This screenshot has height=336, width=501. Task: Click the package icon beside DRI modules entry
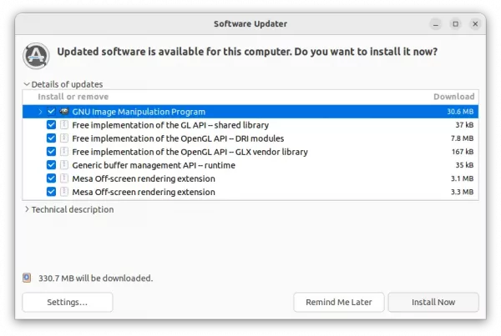tap(64, 138)
